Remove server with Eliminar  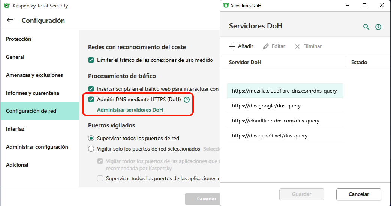coord(308,46)
